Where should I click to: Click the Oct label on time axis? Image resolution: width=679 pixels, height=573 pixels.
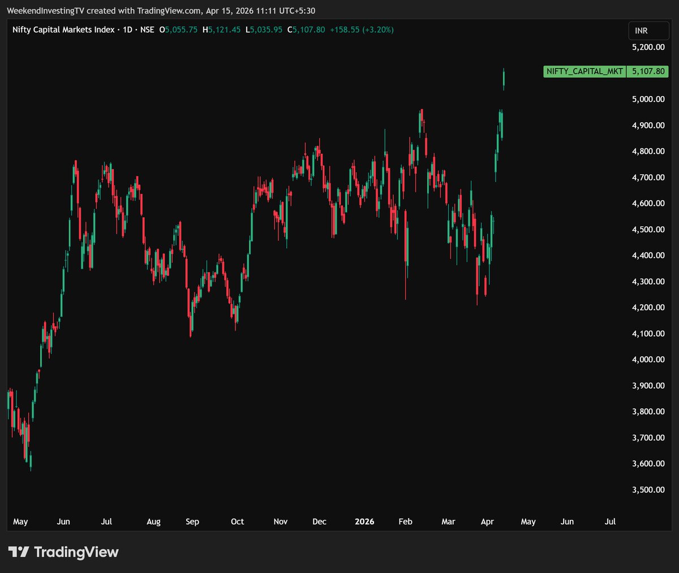[x=238, y=521]
